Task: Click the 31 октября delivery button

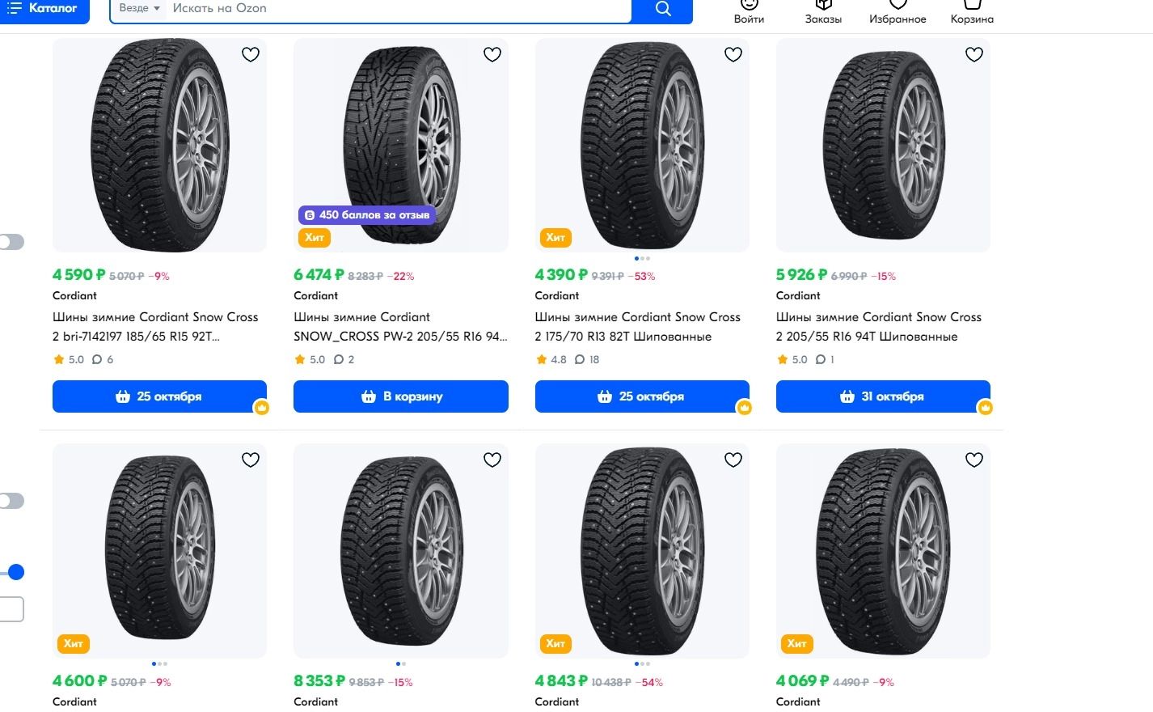Action: click(x=882, y=396)
